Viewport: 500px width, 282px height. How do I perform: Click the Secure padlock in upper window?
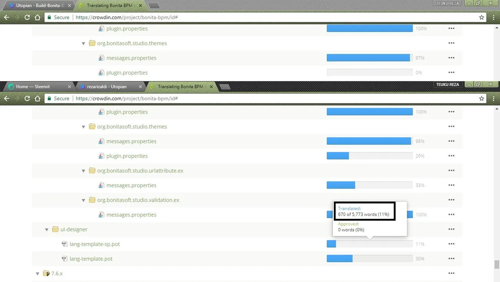click(49, 17)
